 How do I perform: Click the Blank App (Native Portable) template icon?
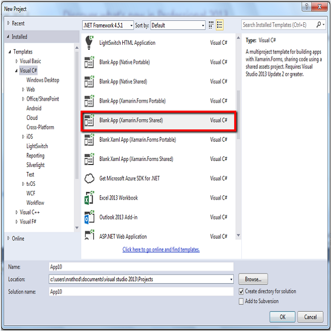coord(89,62)
